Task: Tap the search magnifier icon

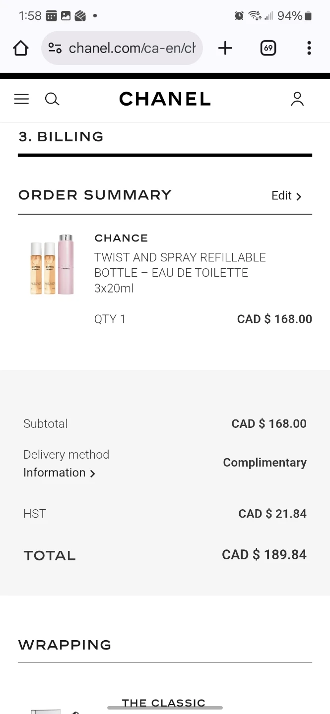Action: [x=52, y=99]
